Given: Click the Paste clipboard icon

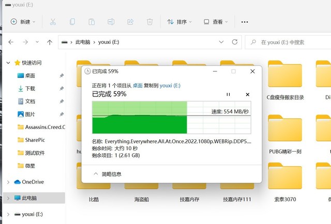Looking at the screenshot, I should coord(92,22).
